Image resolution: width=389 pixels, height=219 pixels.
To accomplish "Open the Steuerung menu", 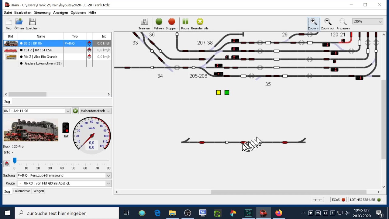I will coord(42,12).
